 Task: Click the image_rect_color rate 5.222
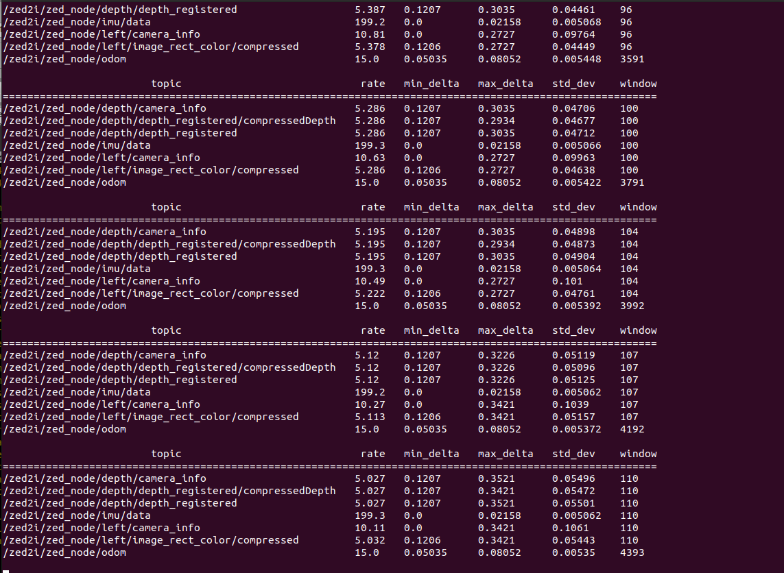[x=370, y=293]
